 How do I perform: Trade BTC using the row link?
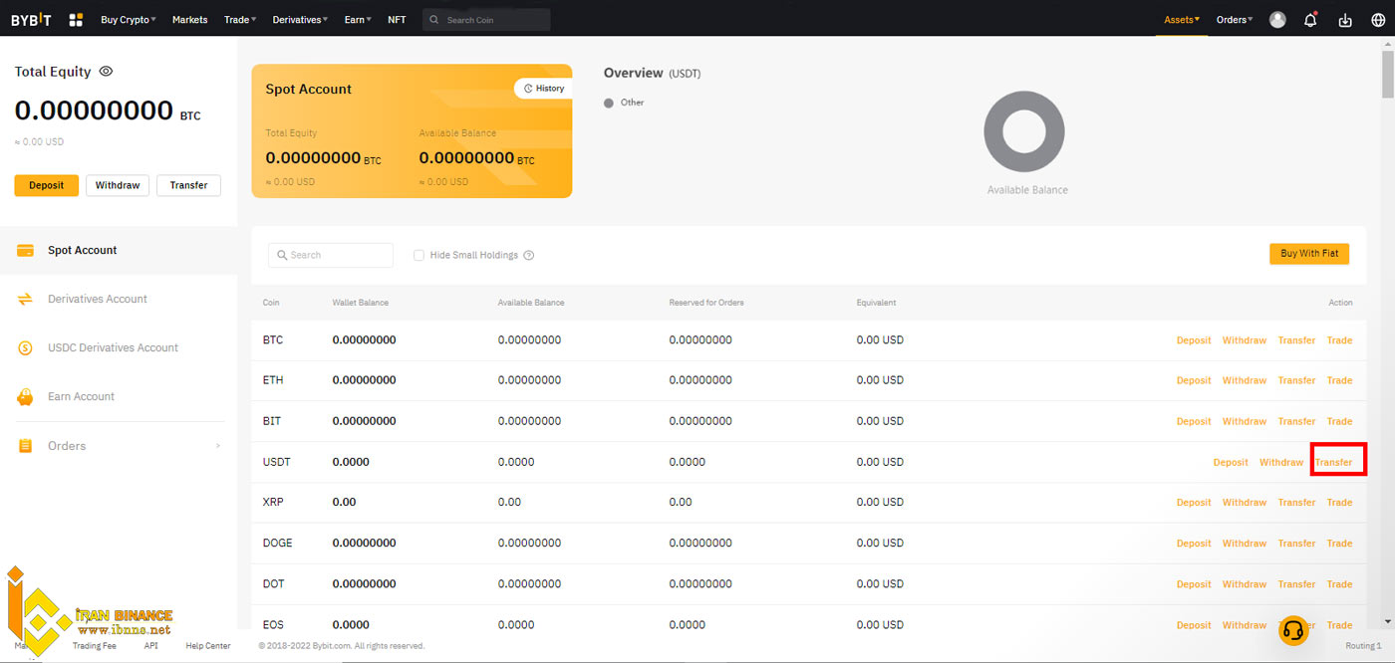pos(1339,340)
